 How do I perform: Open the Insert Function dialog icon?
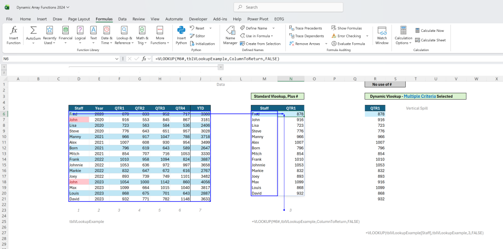pos(13,31)
